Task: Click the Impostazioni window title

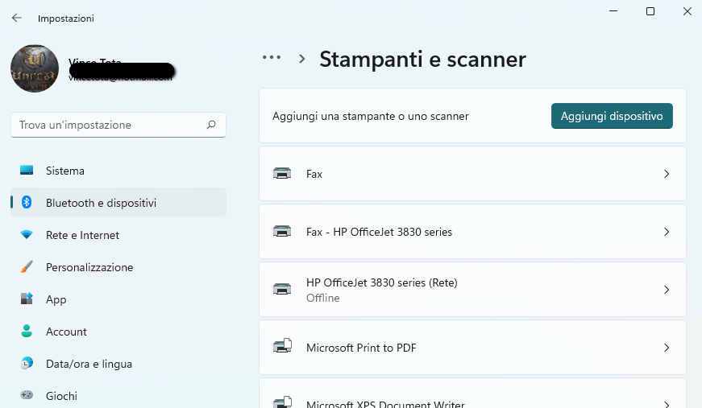Action: (66, 19)
